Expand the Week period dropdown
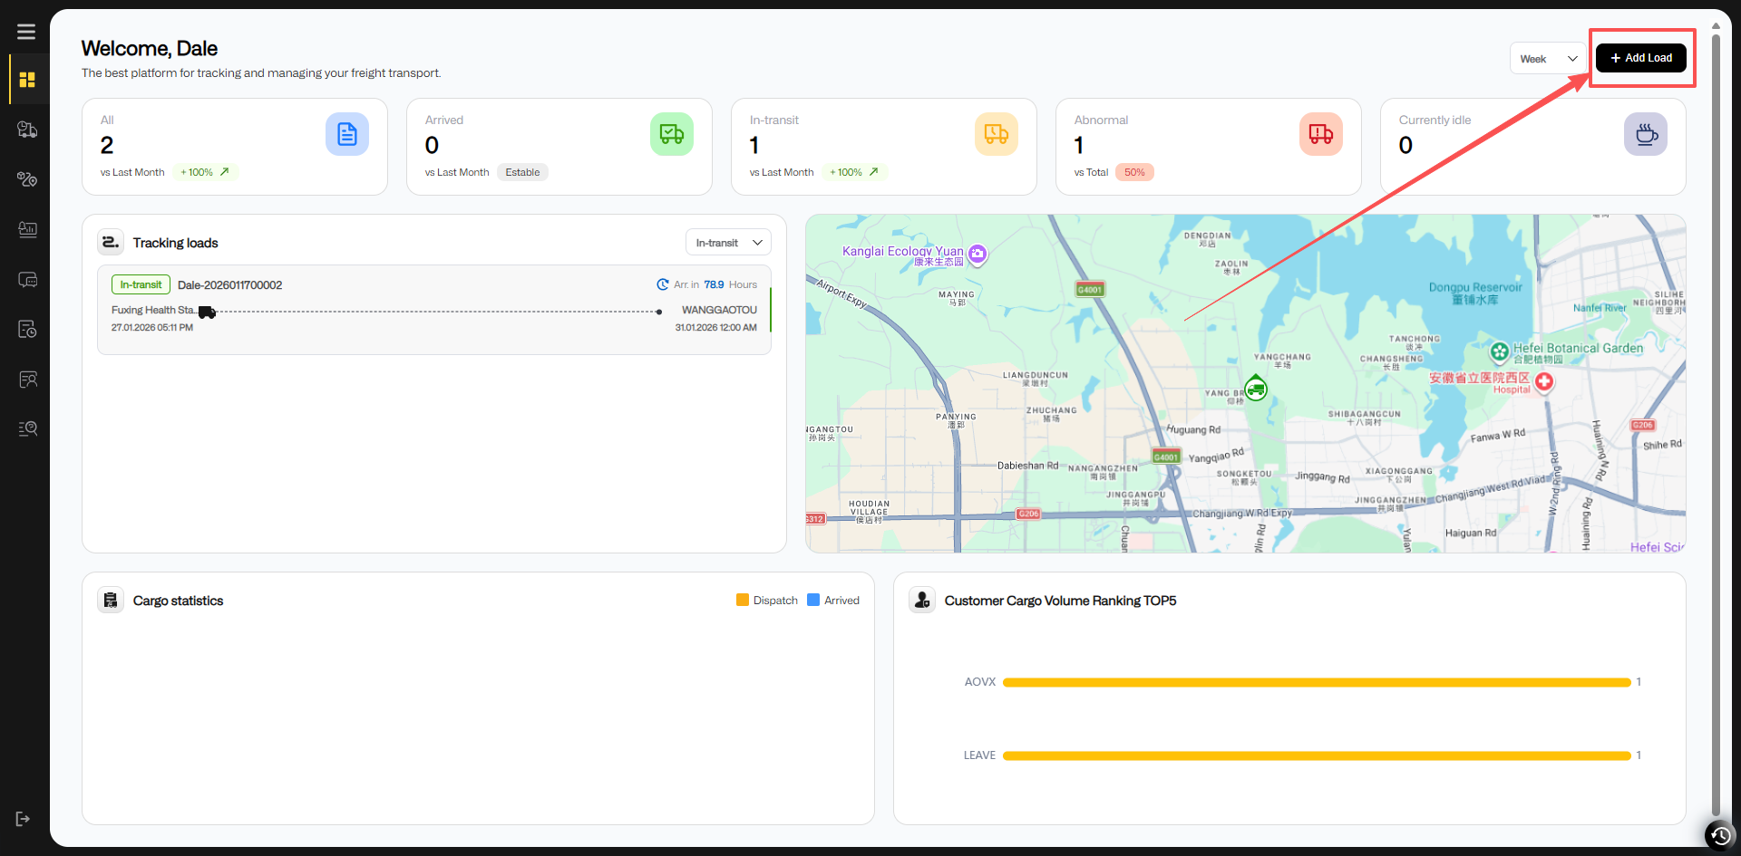This screenshot has height=856, width=1741. [x=1548, y=59]
